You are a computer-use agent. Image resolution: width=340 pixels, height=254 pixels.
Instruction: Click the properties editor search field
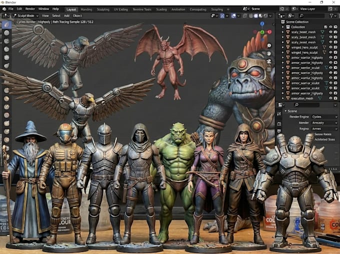(306, 105)
